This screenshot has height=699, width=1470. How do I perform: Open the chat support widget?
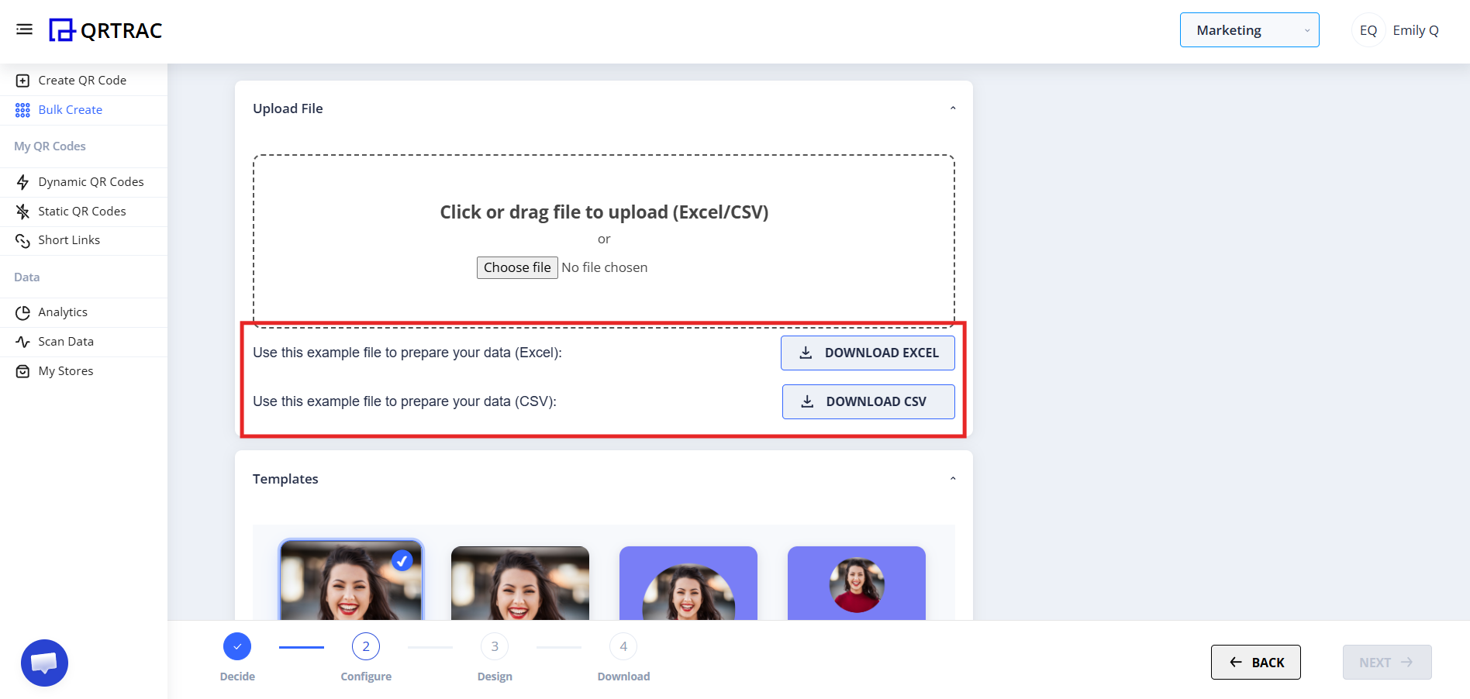pyautogui.click(x=44, y=663)
